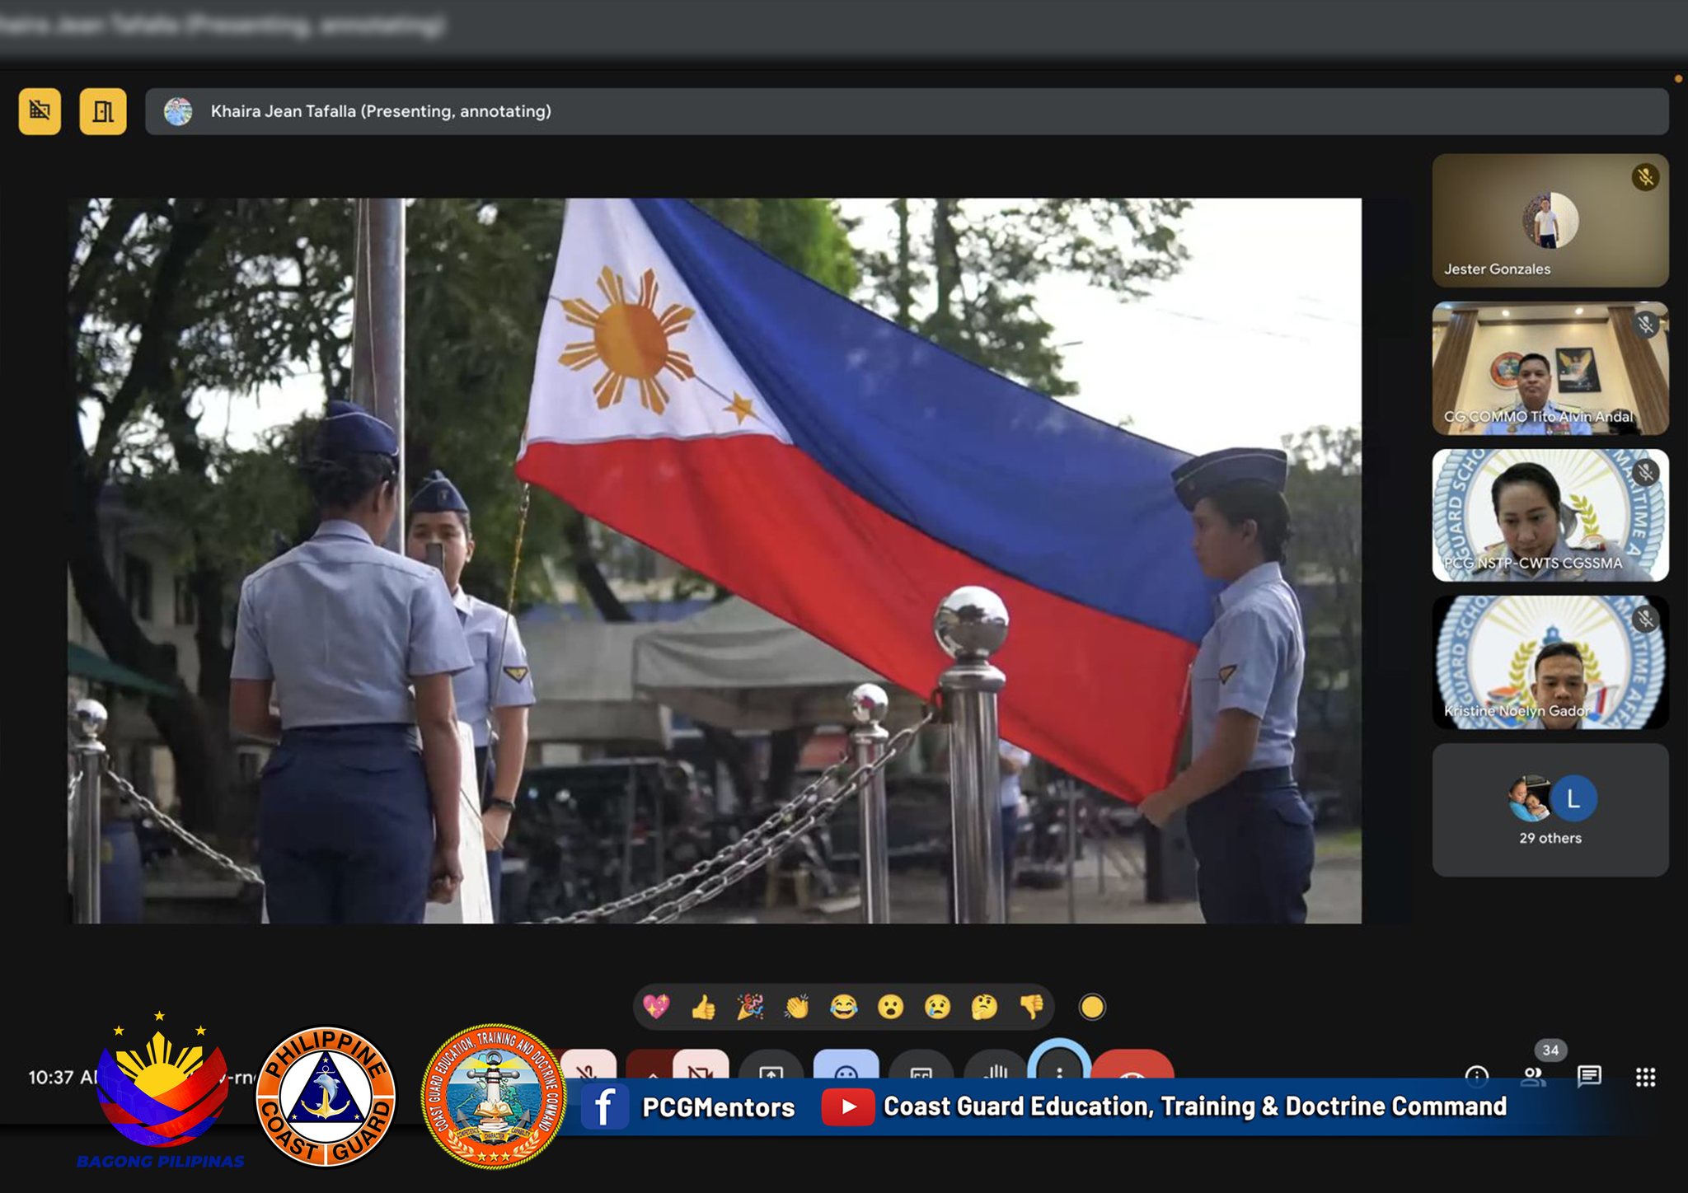Send the laughing tears emoji reaction
The width and height of the screenshot is (1688, 1193).
(x=844, y=1007)
